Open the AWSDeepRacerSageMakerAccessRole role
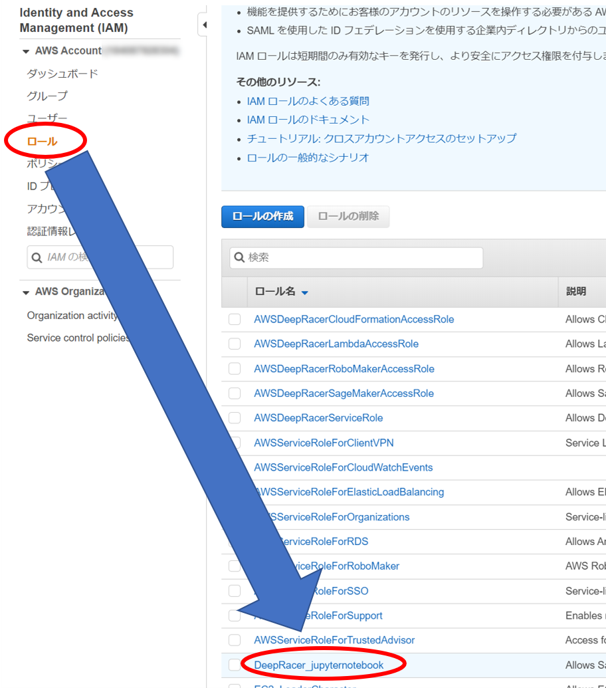 coord(344,393)
